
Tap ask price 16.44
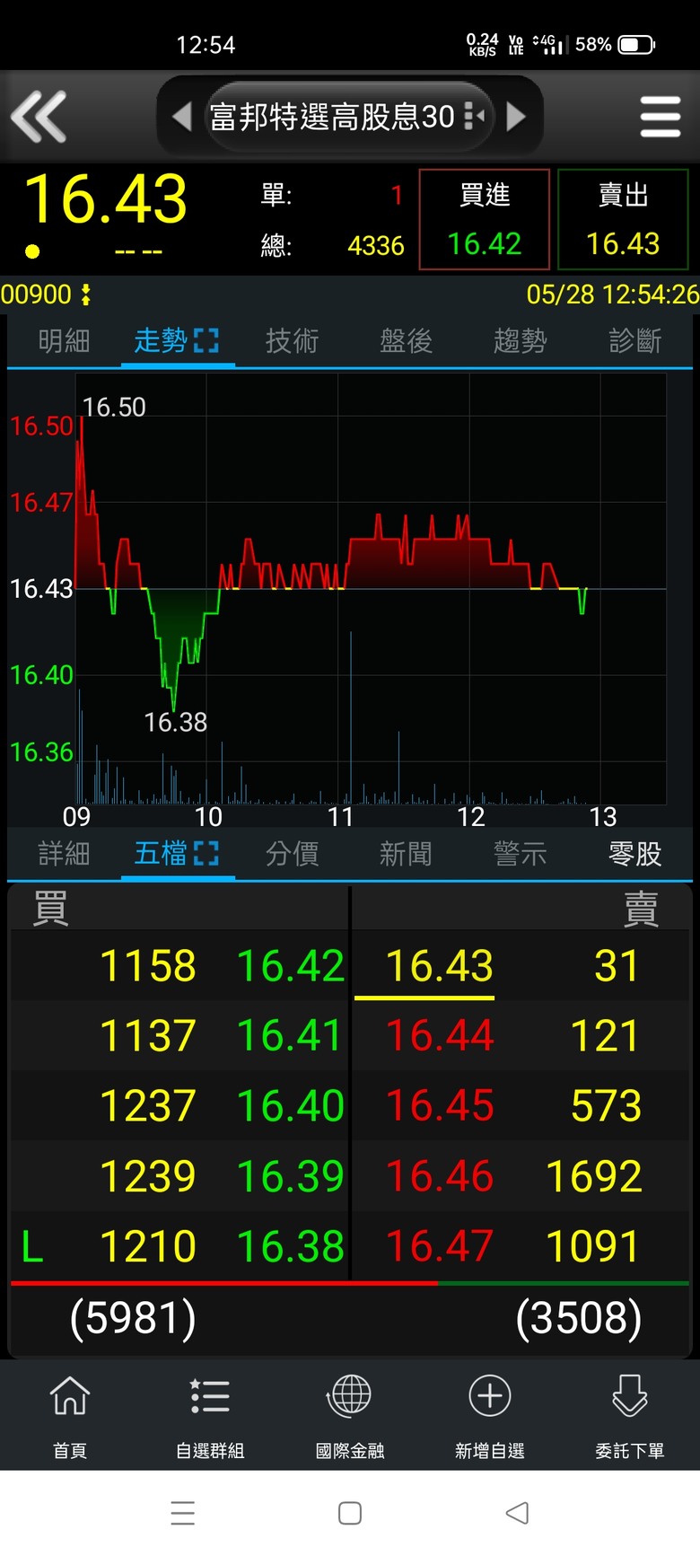[440, 1036]
